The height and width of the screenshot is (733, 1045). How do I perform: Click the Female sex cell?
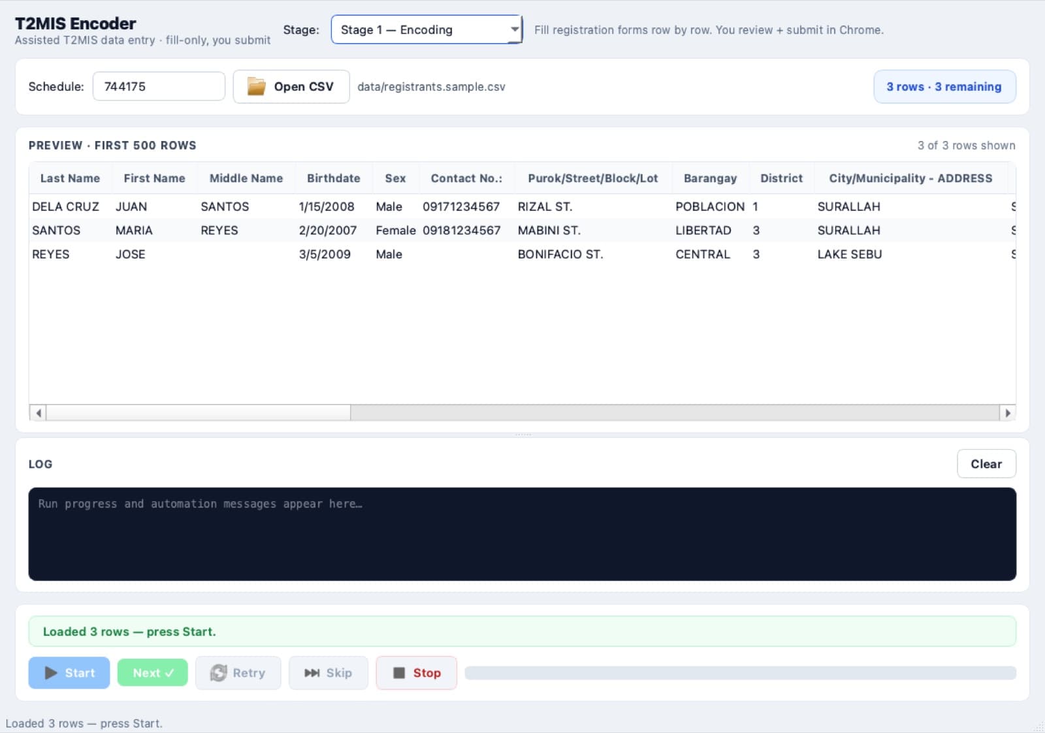(396, 230)
